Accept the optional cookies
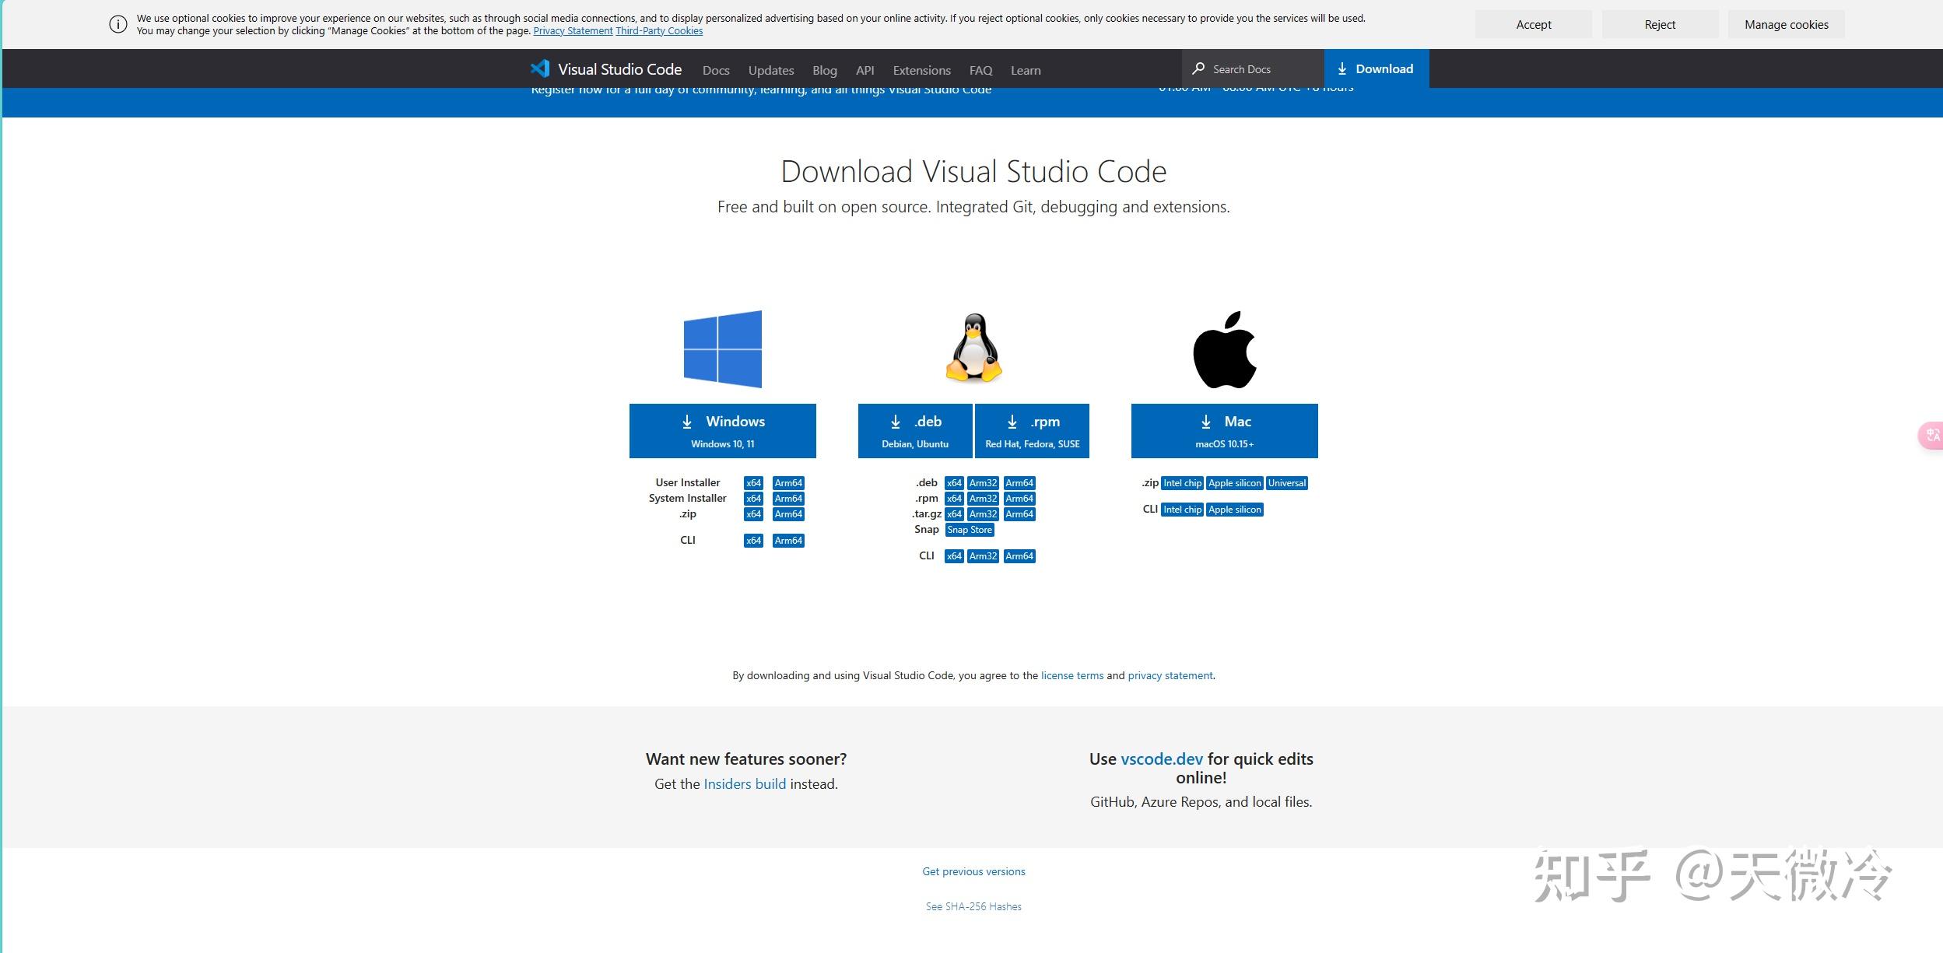 click(1532, 24)
